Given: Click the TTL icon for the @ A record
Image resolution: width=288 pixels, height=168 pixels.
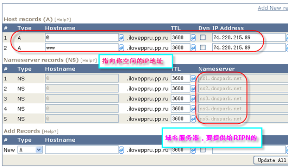Looking at the screenshot, I should tap(193, 38).
